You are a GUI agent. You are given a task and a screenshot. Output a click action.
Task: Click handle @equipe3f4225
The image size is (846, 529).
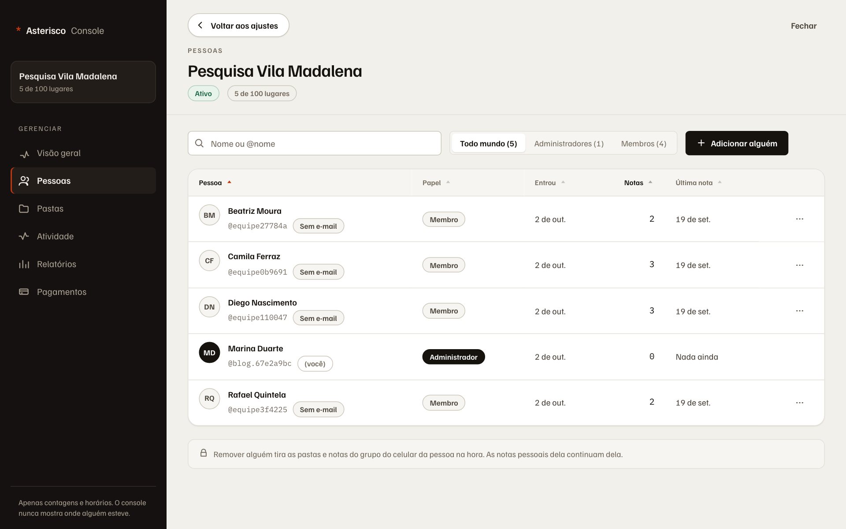(257, 410)
